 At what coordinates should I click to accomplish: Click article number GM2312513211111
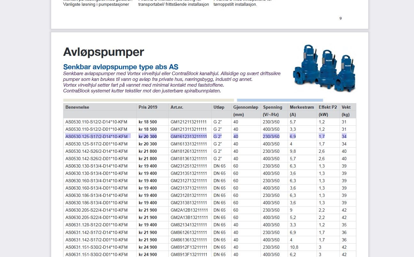189,166
